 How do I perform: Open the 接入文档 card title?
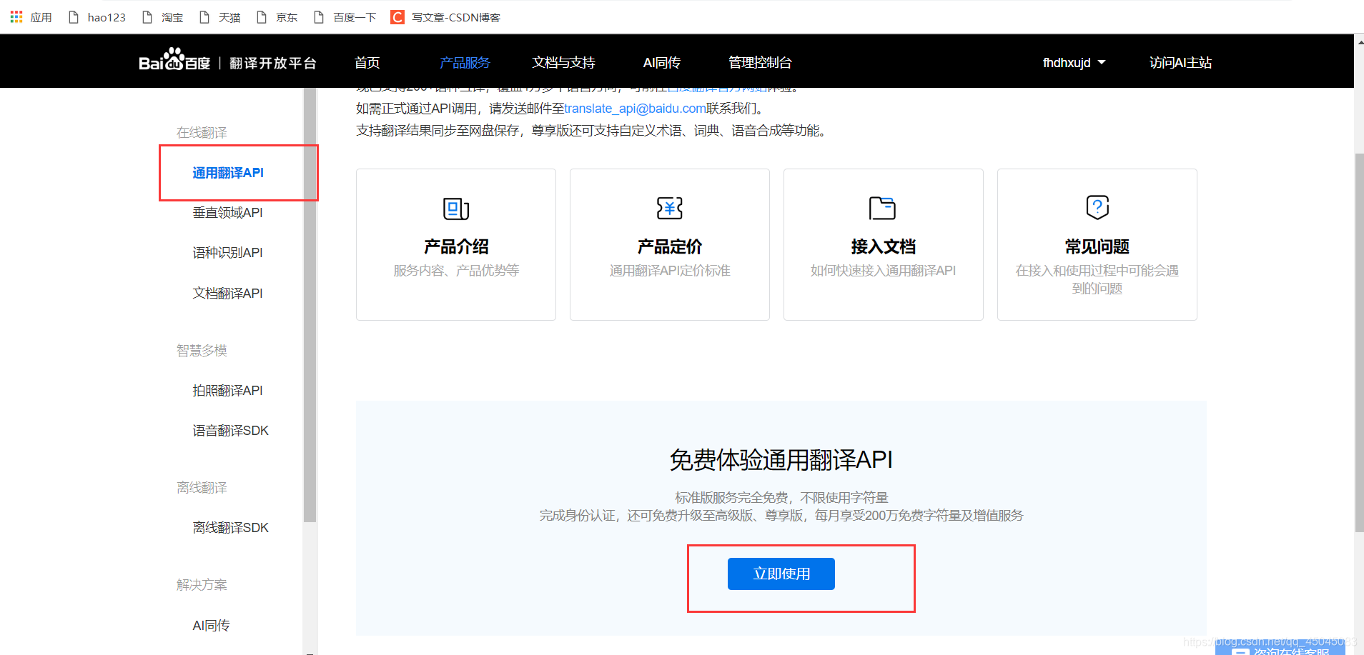click(x=884, y=247)
